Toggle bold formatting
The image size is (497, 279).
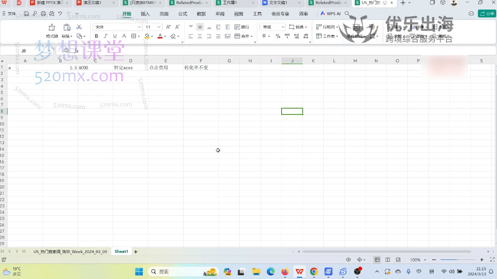(x=96, y=36)
